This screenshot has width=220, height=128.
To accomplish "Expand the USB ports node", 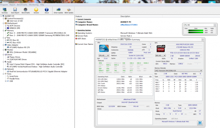I will tap(5, 81).
